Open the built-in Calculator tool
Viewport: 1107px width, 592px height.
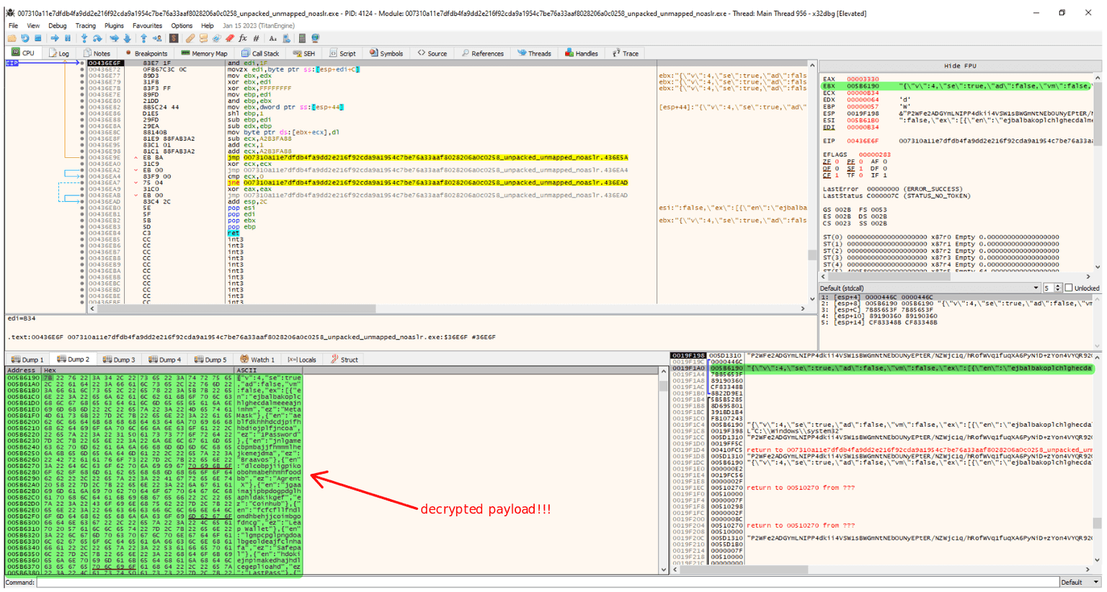pos(302,37)
